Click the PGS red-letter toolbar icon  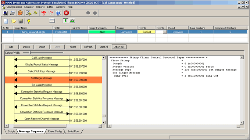[50, 13]
